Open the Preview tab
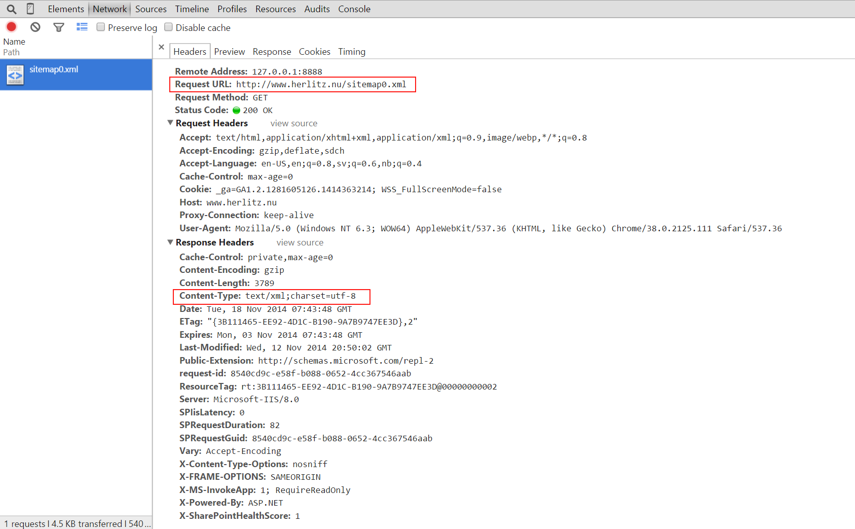The height and width of the screenshot is (529, 855). coord(229,52)
